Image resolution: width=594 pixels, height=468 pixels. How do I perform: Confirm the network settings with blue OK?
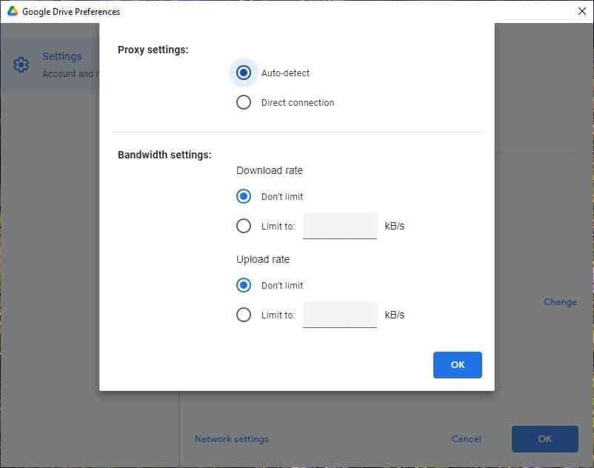coord(457,364)
